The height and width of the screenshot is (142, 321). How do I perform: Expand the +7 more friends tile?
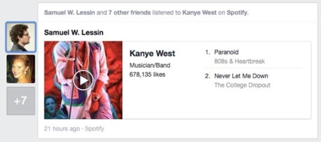pyautogui.click(x=21, y=101)
